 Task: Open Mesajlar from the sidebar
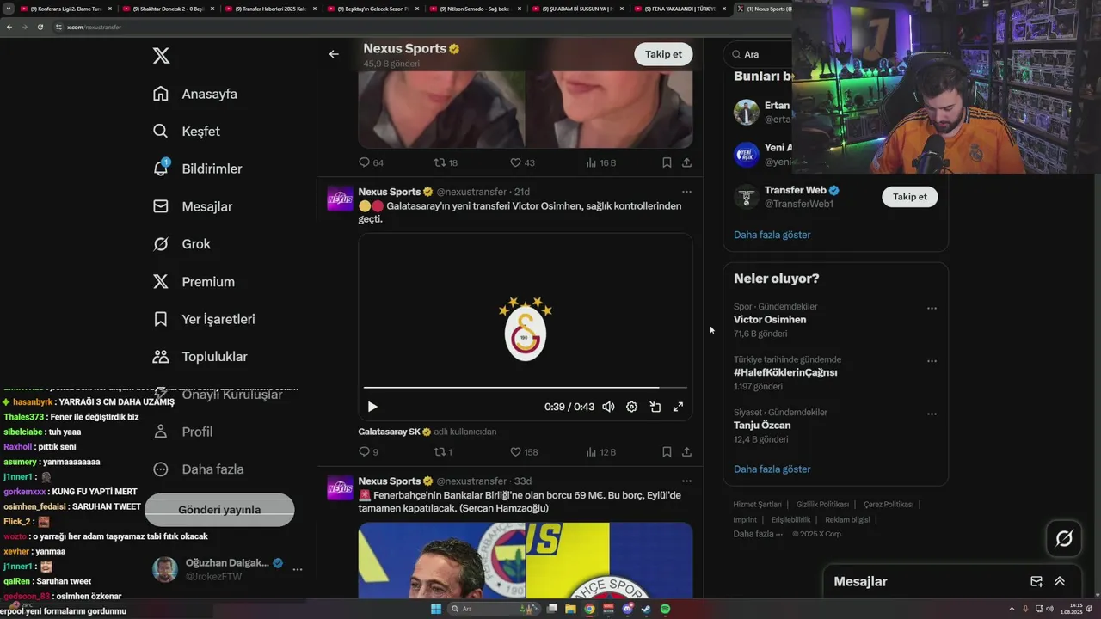[x=193, y=206]
